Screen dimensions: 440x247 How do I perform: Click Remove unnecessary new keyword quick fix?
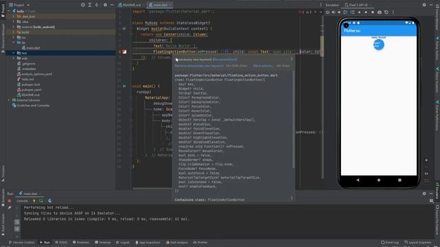199,66
